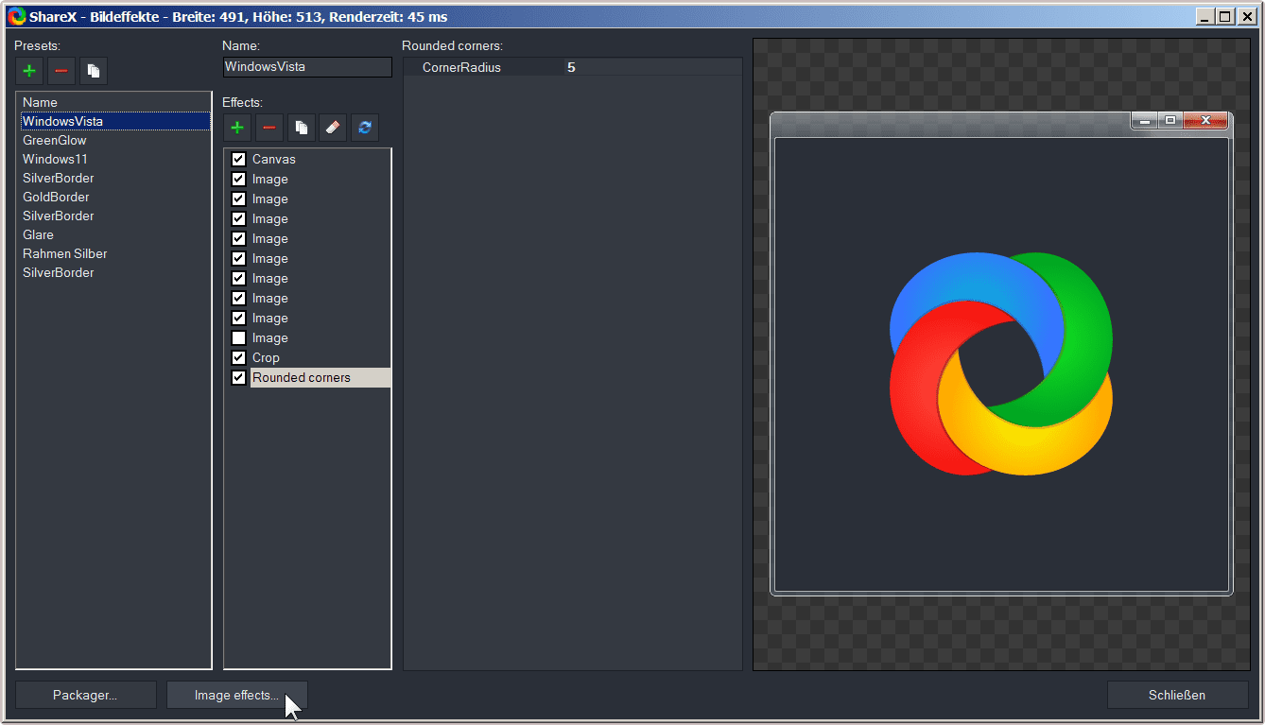Duplicate the selected preset
Image resolution: width=1265 pixels, height=725 pixels.
[x=94, y=71]
